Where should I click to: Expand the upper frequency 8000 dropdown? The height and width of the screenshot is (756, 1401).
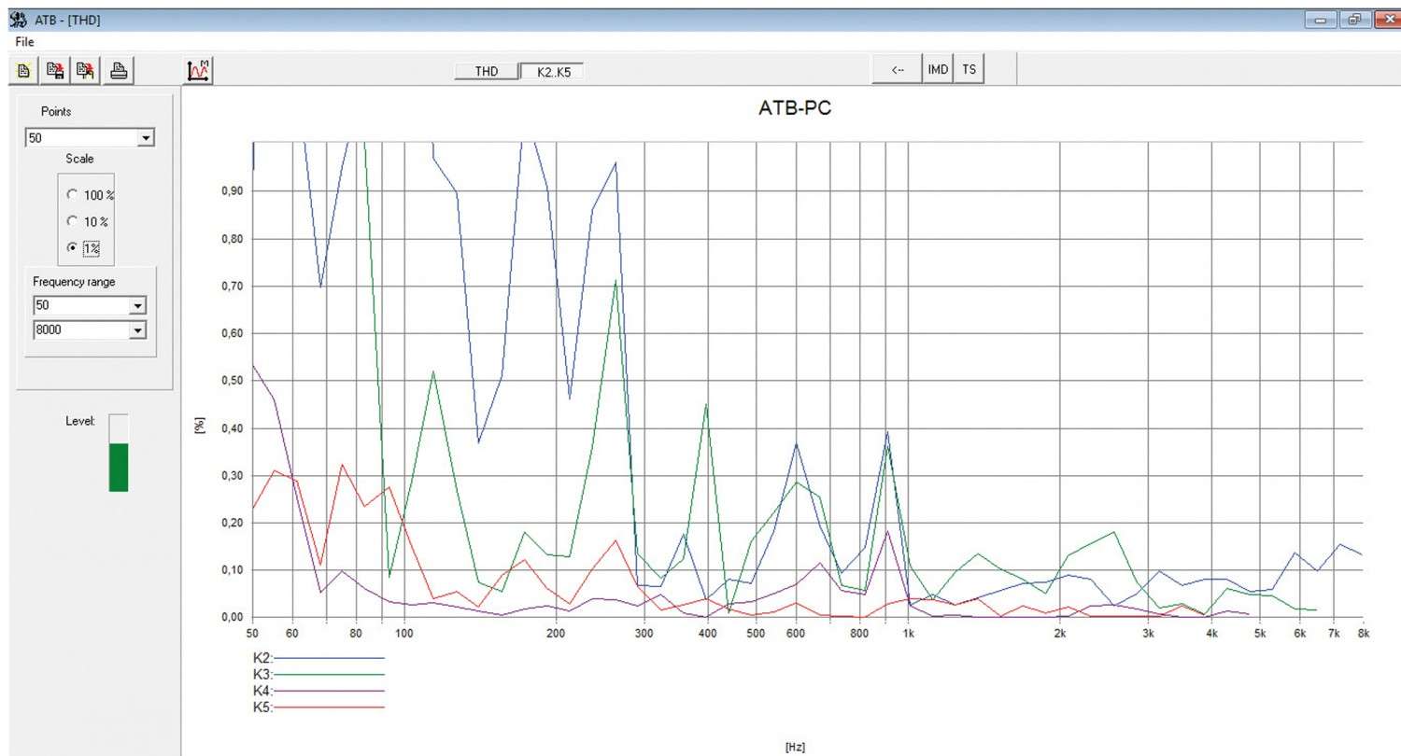point(140,329)
